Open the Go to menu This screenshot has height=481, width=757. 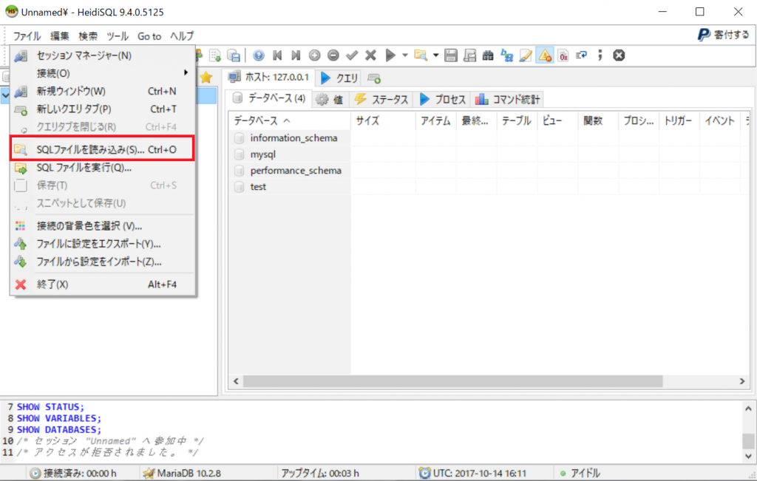tap(149, 36)
